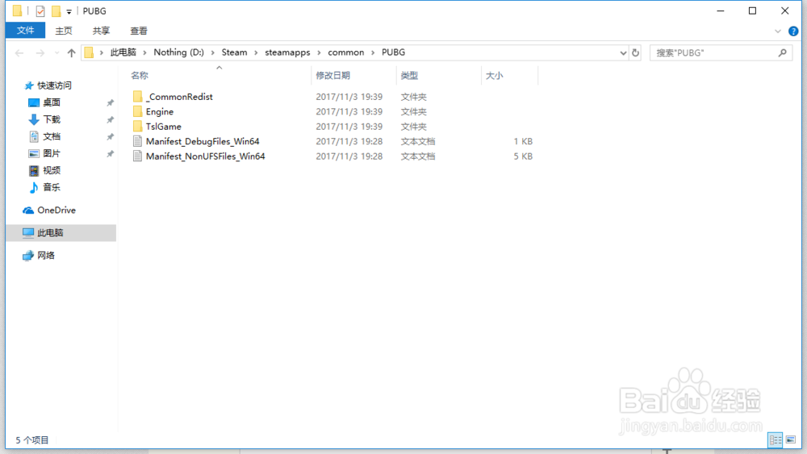This screenshot has width=807, height=454.
Task: Open the Customize Quick Access Toolbar dropdown
Action: coord(69,11)
